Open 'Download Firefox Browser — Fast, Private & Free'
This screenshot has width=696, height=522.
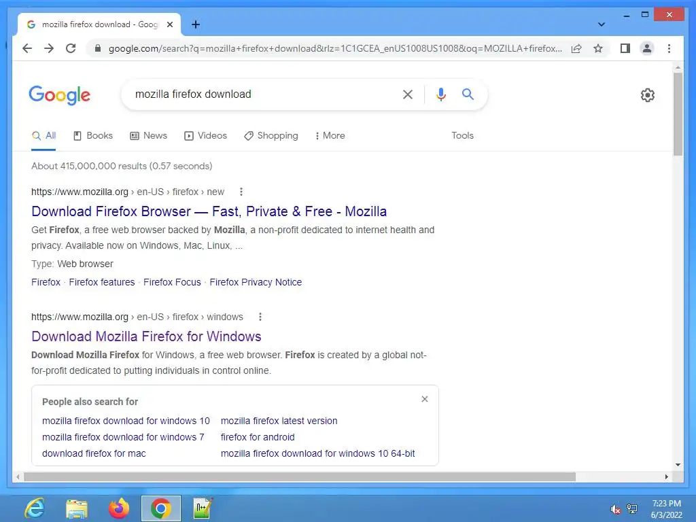(x=209, y=212)
